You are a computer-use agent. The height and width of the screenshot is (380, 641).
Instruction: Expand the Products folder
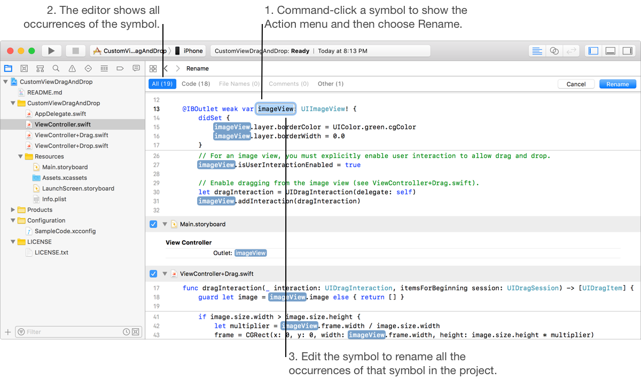13,210
